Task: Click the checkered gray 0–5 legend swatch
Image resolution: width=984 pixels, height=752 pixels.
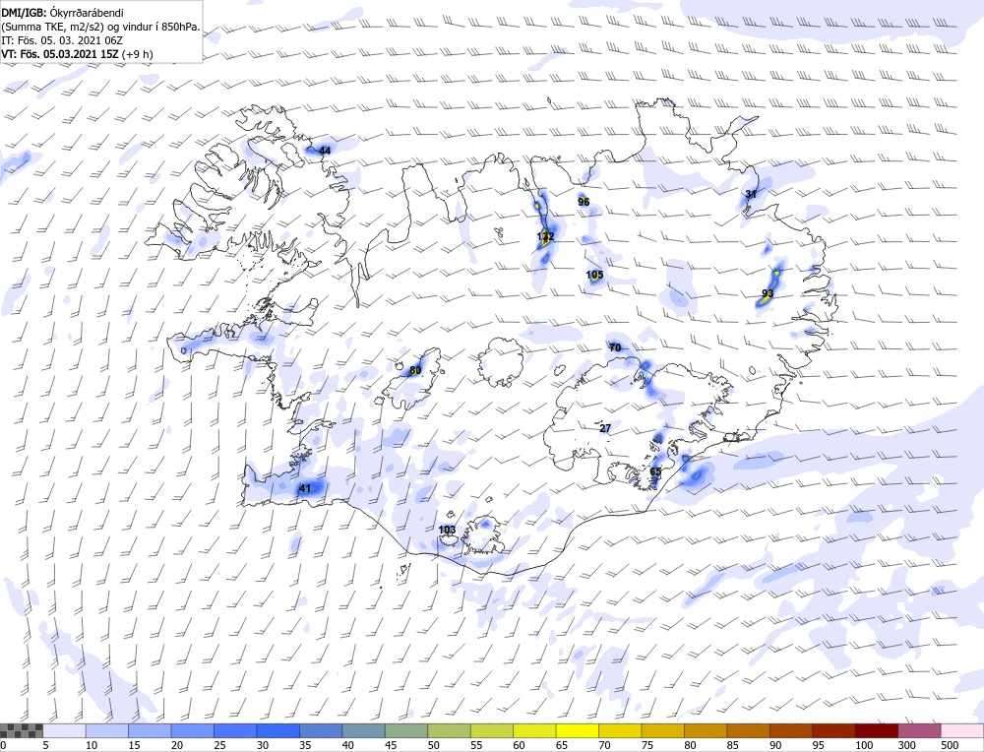Action: click(x=22, y=730)
